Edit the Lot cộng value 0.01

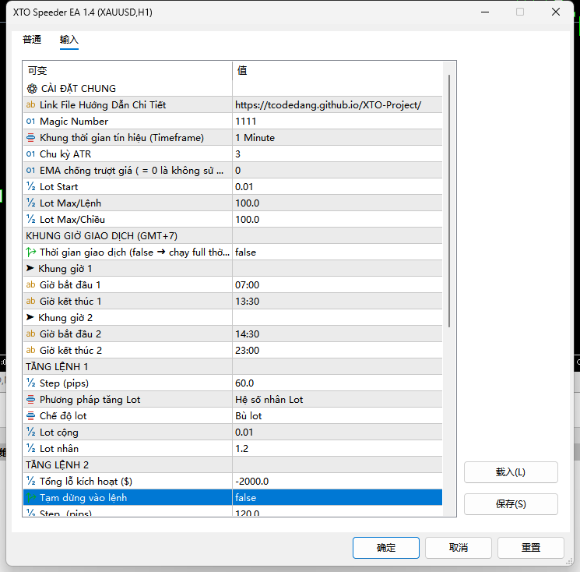click(337, 432)
